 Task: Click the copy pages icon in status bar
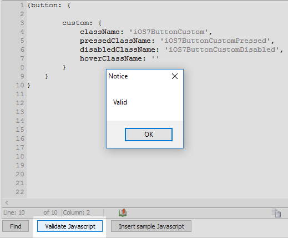(276, 213)
